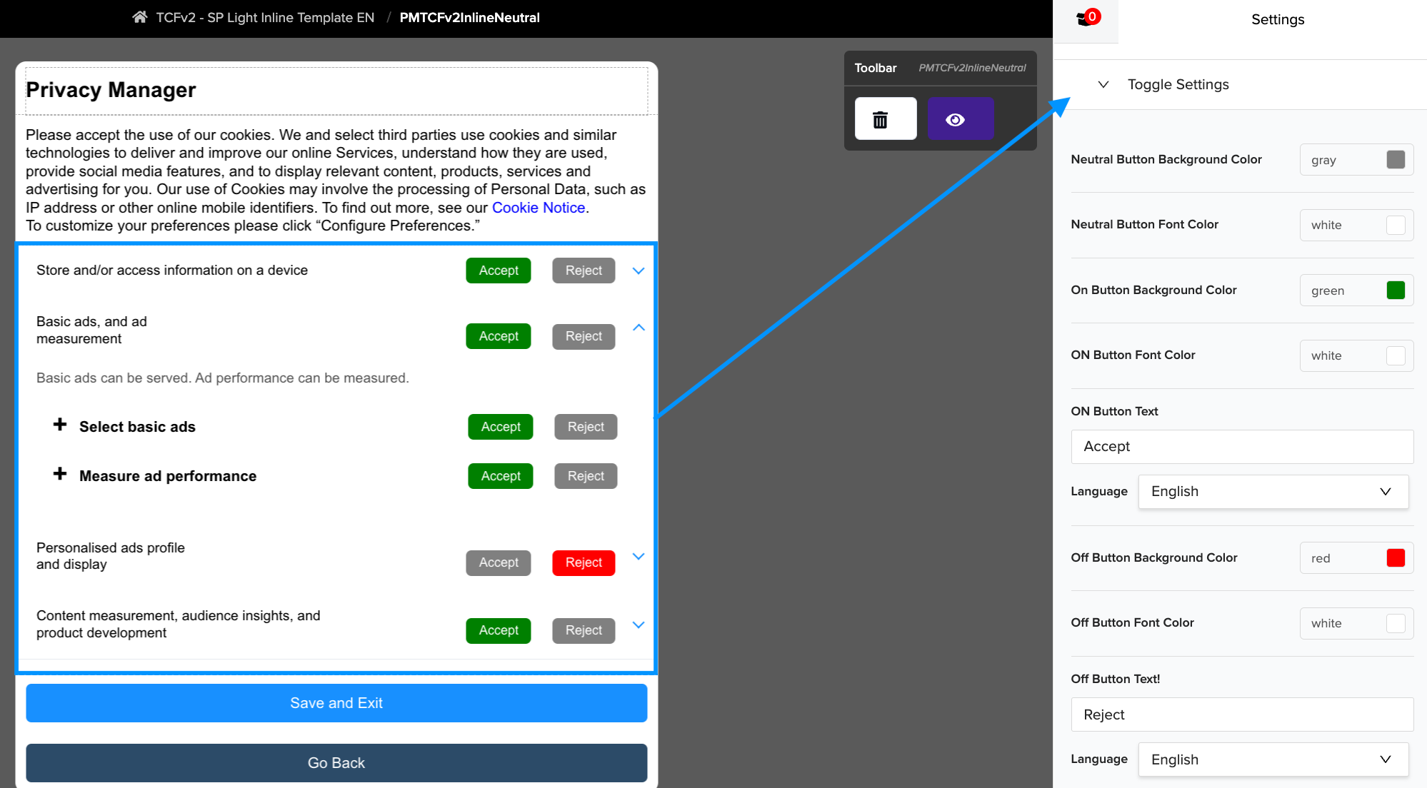Screen dimensions: 1427x788
Task: Accept 'Measure ad performance' purpose
Action: point(501,476)
